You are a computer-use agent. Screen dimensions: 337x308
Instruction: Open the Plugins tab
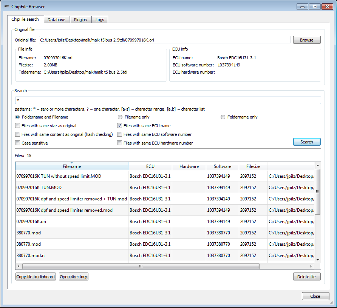pos(80,19)
